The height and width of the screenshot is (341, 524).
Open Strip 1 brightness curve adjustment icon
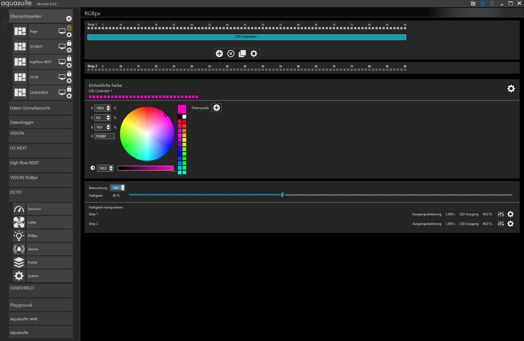(x=501, y=214)
